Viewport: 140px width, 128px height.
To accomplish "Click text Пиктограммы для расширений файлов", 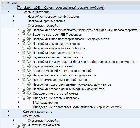I will click(x=61, y=80).
